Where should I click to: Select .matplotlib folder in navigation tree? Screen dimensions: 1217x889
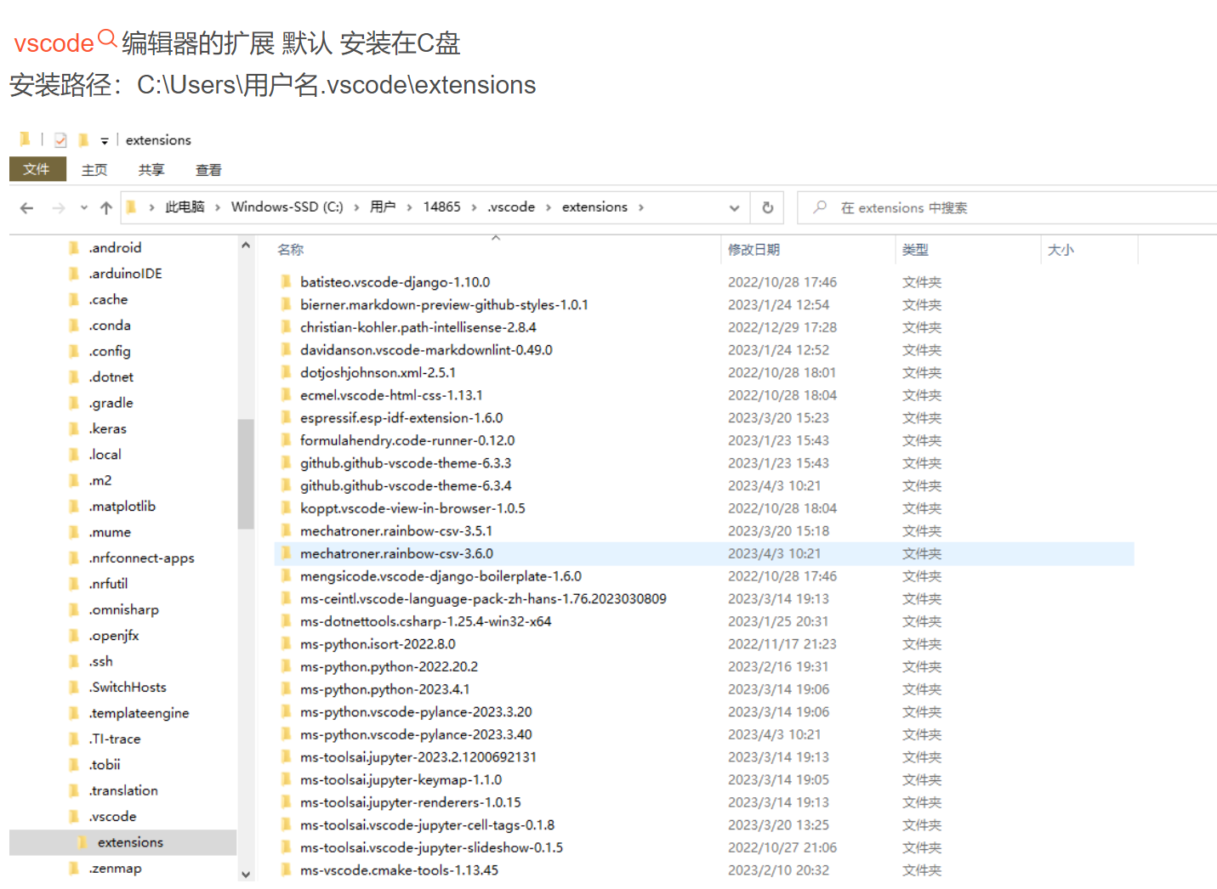pos(122,506)
